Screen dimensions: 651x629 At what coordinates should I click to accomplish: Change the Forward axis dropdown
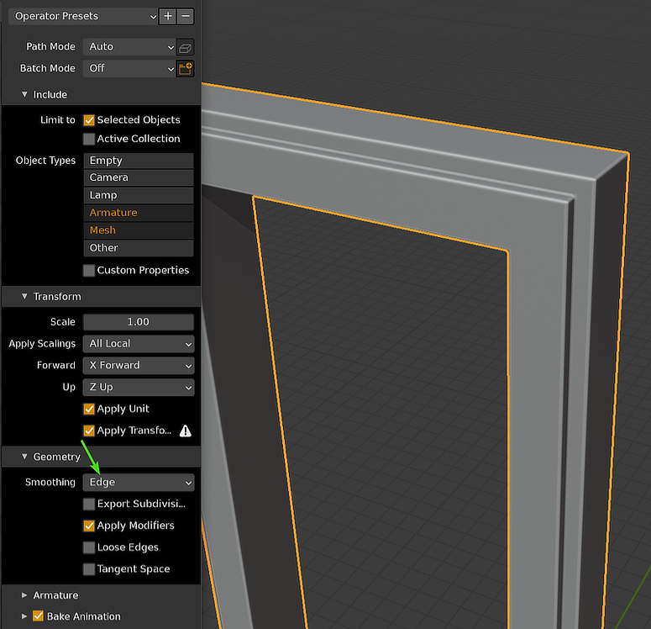point(139,366)
